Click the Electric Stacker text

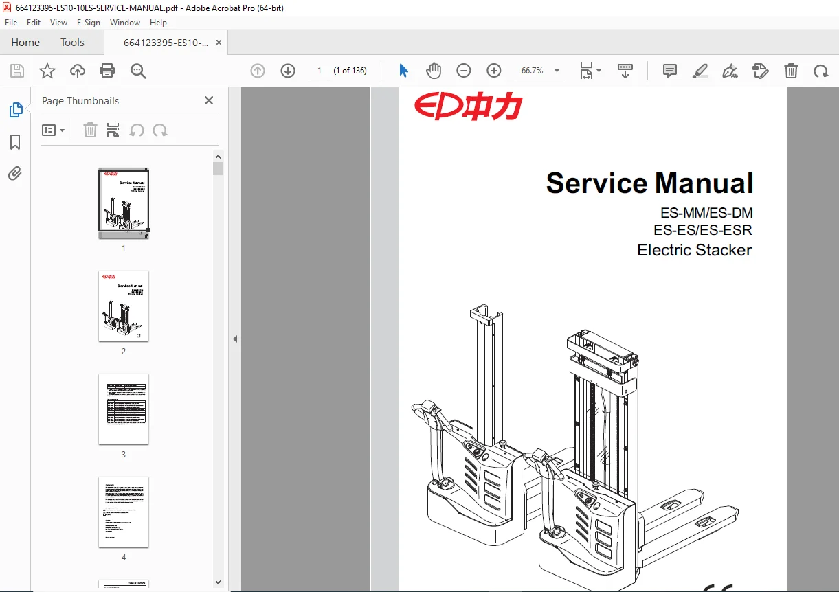(x=694, y=250)
